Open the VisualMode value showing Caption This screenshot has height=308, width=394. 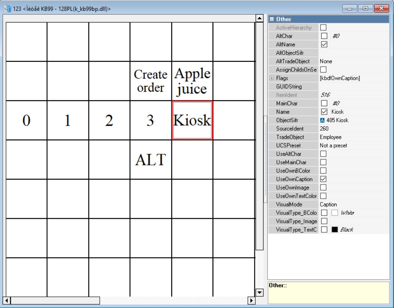pyautogui.click(x=354, y=204)
